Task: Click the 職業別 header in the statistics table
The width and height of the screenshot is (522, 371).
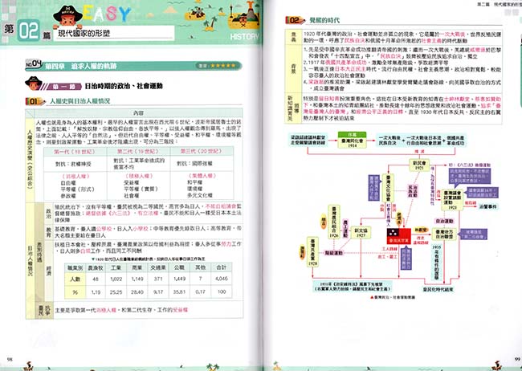Action: 75,267
